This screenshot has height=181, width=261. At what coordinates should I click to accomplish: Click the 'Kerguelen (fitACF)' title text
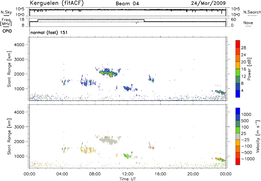57,3
